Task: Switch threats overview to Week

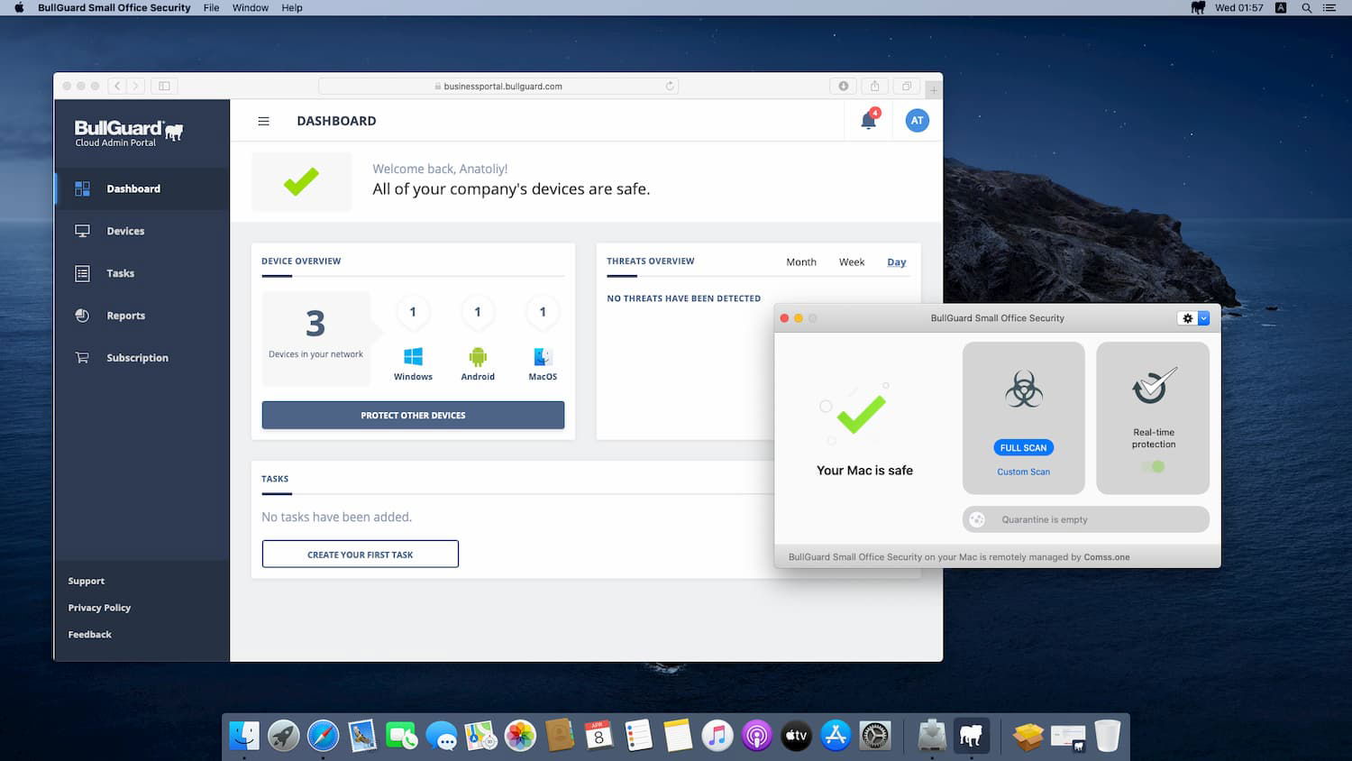Action: coord(852,262)
